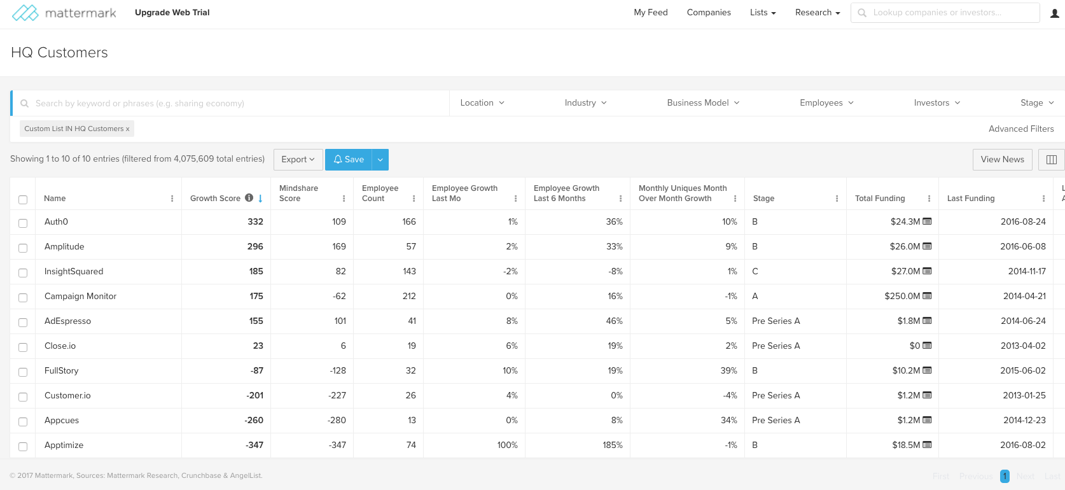
Task: Click the funding details icon for Close.io
Action: tap(927, 346)
